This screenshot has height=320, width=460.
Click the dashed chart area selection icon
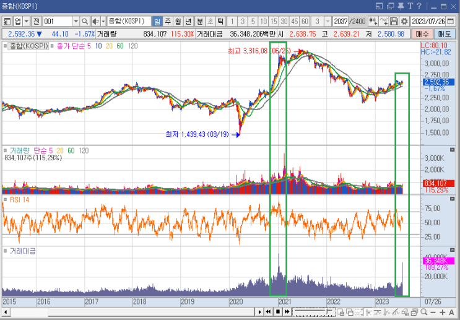[x=359, y=312]
